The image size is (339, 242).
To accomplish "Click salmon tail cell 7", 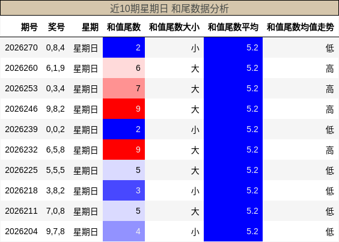I will [x=124, y=88].
